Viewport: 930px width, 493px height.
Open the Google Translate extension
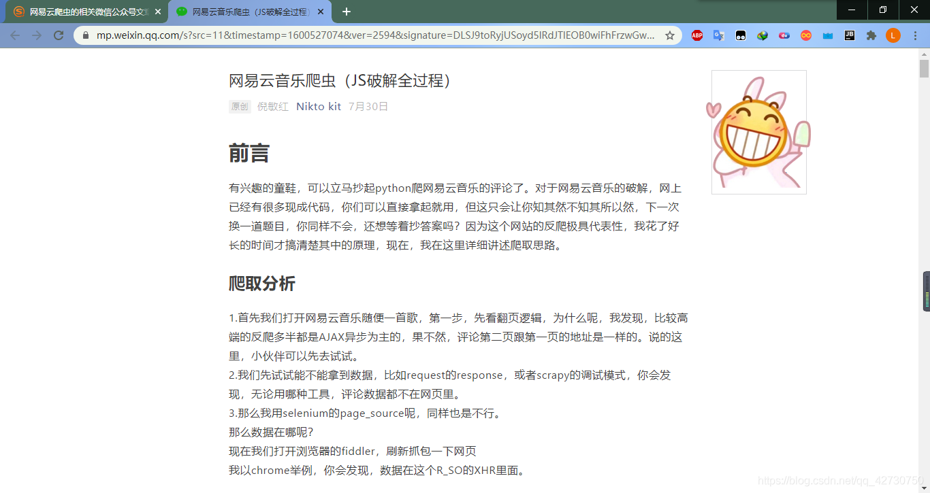pos(719,35)
